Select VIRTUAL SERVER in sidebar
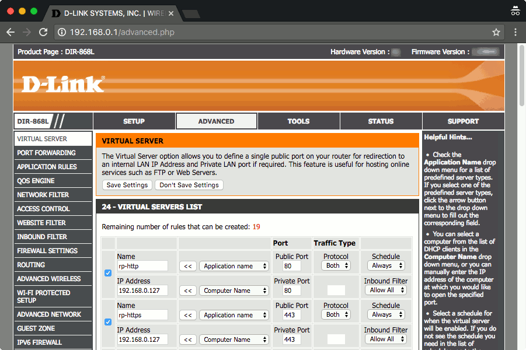This screenshot has width=526, height=350. click(53, 139)
